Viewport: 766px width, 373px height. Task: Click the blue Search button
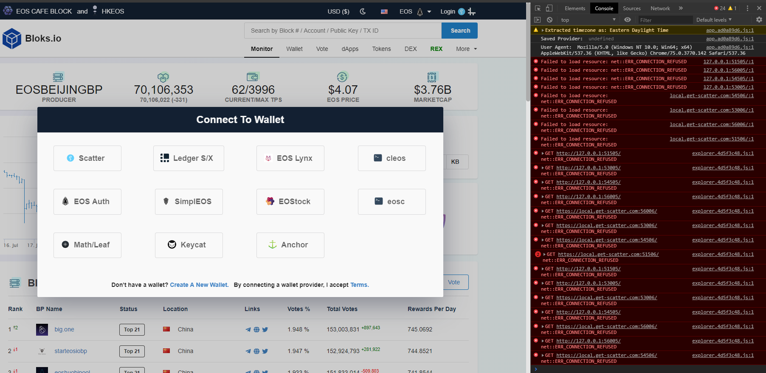460,31
